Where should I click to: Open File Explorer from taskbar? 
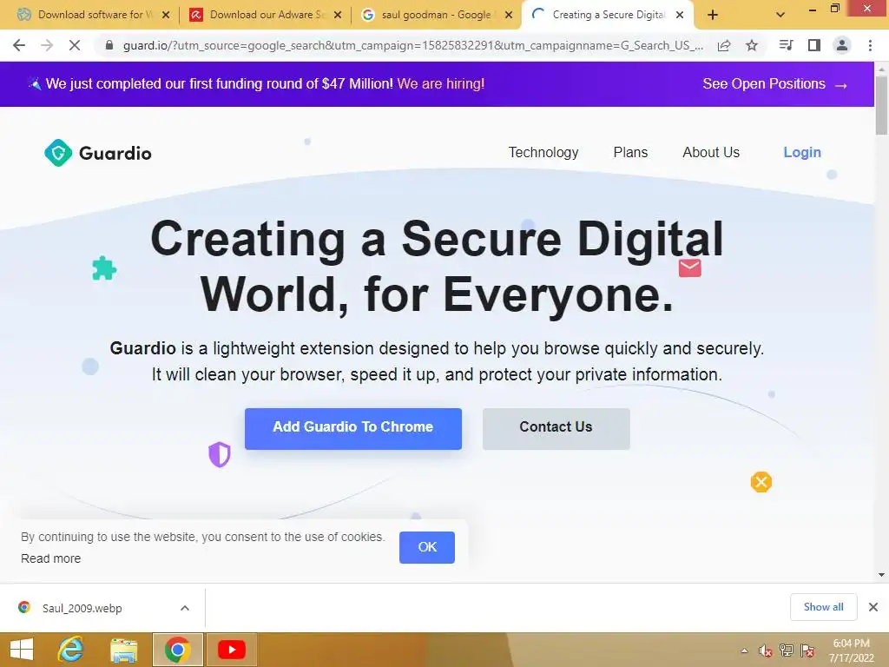coord(123,650)
